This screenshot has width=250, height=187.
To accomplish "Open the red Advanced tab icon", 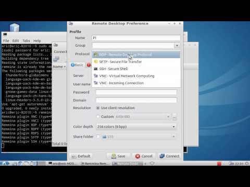I will (89, 65).
